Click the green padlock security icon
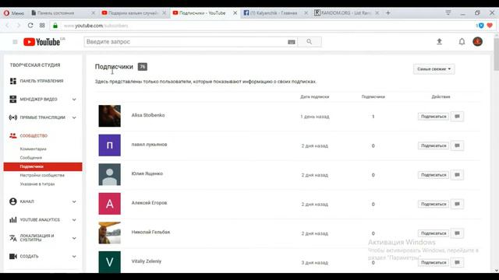The width and height of the screenshot is (499, 280). pos(55,26)
